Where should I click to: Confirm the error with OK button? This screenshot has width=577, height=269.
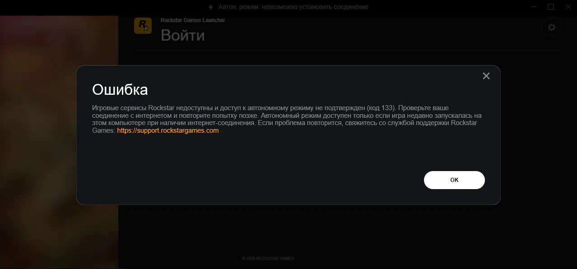tap(454, 180)
